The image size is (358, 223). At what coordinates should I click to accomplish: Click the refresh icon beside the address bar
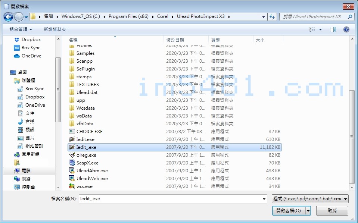pos(272,16)
